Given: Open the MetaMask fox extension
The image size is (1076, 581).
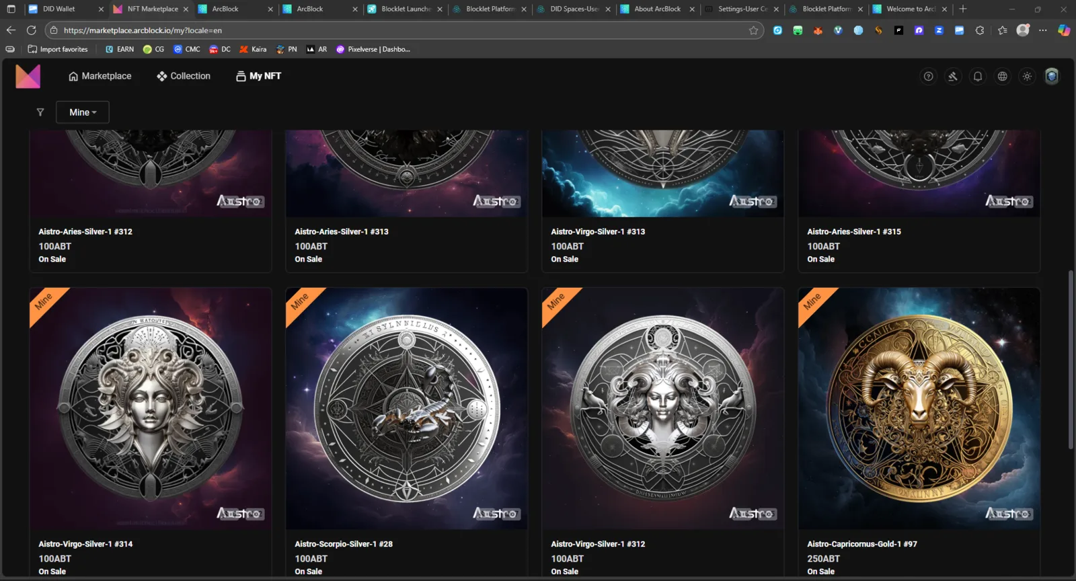Looking at the screenshot, I should [x=818, y=30].
